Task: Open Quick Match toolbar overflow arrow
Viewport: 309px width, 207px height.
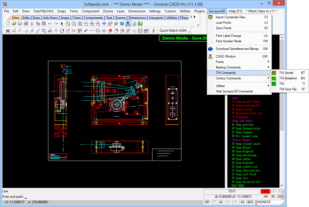Action: click(x=189, y=32)
